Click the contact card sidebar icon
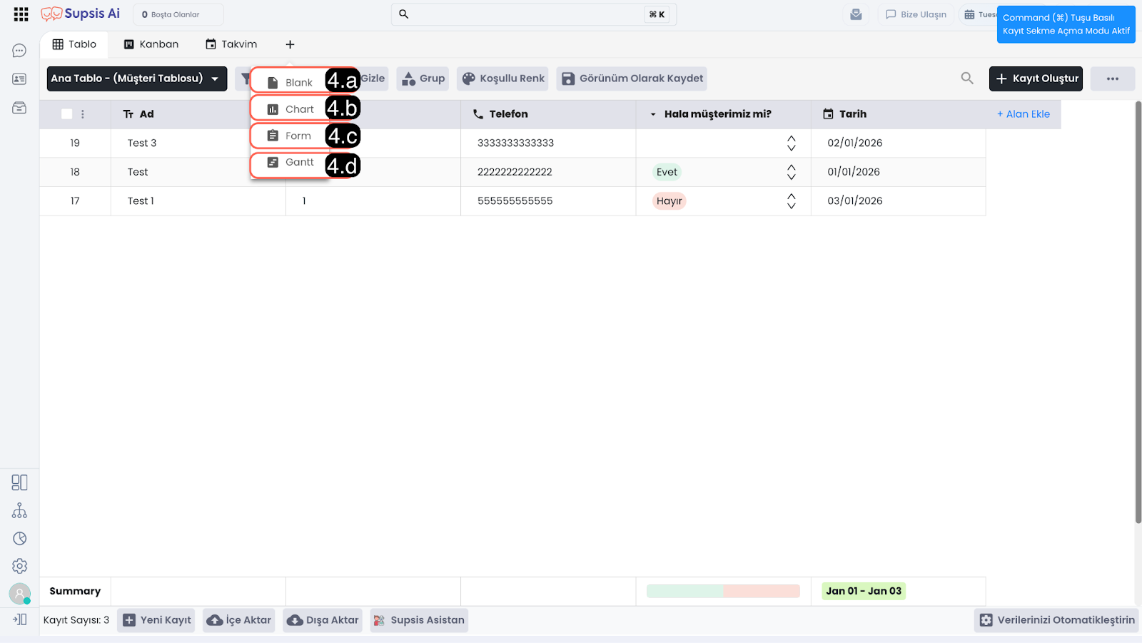 point(19,79)
